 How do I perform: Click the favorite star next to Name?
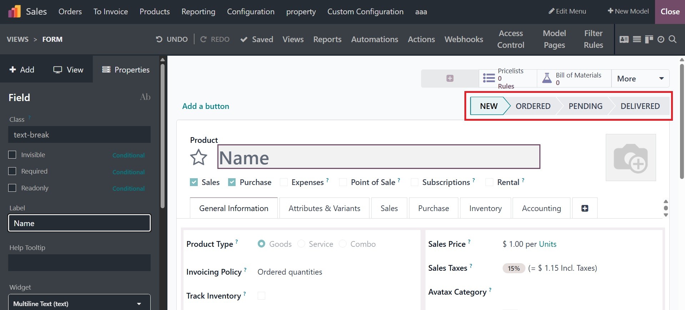[x=198, y=157]
